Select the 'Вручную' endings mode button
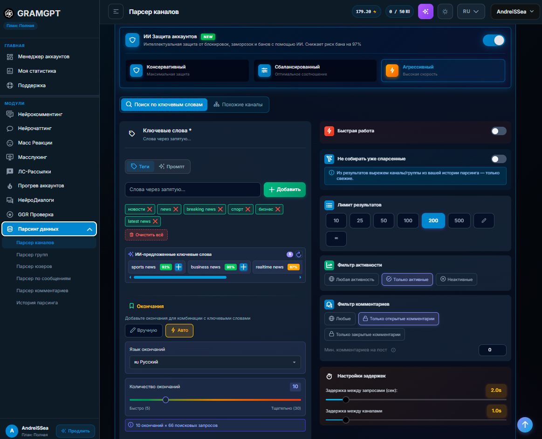The height and width of the screenshot is (439, 542). click(x=144, y=330)
